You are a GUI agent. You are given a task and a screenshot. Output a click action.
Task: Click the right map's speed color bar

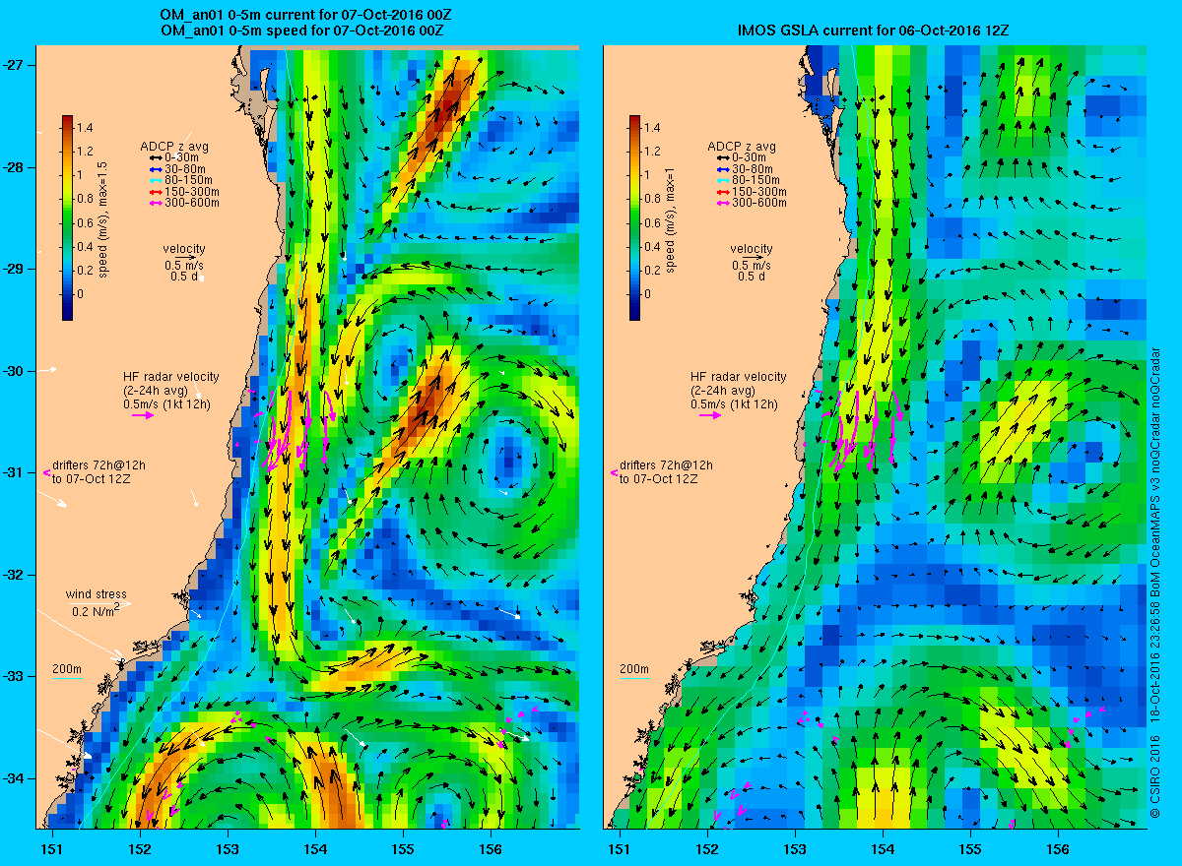pyautogui.click(x=635, y=217)
